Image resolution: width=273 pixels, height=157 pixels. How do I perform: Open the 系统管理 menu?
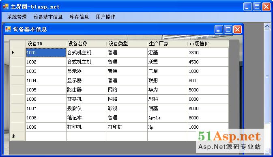pyautogui.click(x=17, y=17)
